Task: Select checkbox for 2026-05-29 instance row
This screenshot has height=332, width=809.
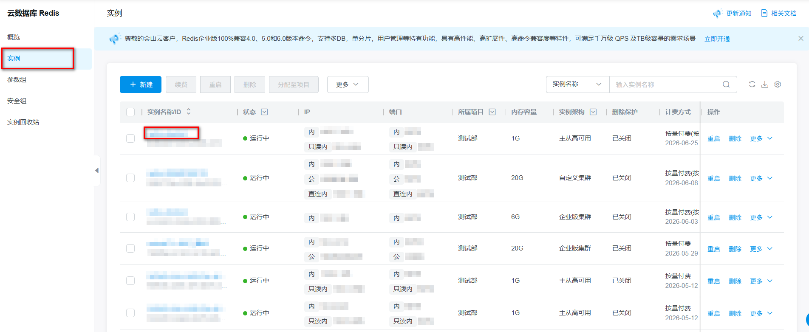Action: [130, 248]
